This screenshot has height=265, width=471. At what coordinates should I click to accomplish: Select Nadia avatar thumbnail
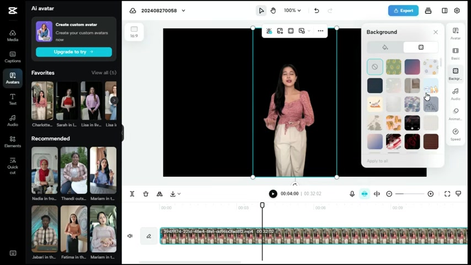point(45,170)
